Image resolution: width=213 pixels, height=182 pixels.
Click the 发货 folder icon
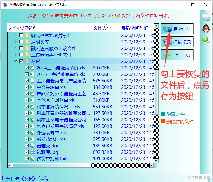pos(27,61)
